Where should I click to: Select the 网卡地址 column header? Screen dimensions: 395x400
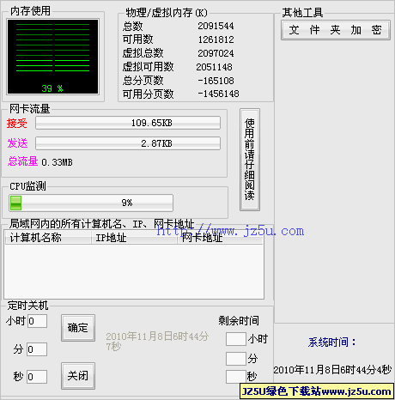pyautogui.click(x=220, y=238)
